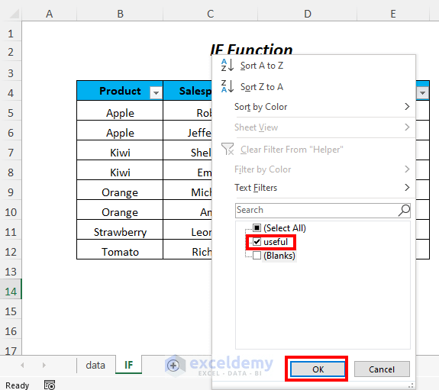439x390 pixels.
Task: Expand Filter by Color submenu arrow
Action: click(407, 169)
